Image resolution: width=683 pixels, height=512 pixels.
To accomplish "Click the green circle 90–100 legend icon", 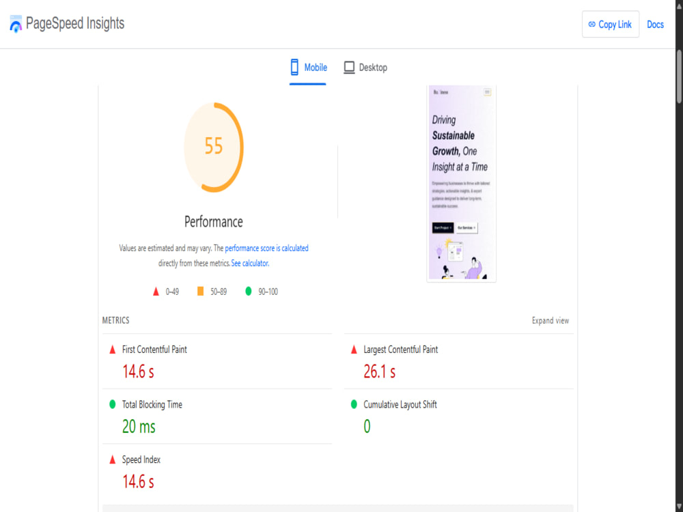I will tap(249, 291).
